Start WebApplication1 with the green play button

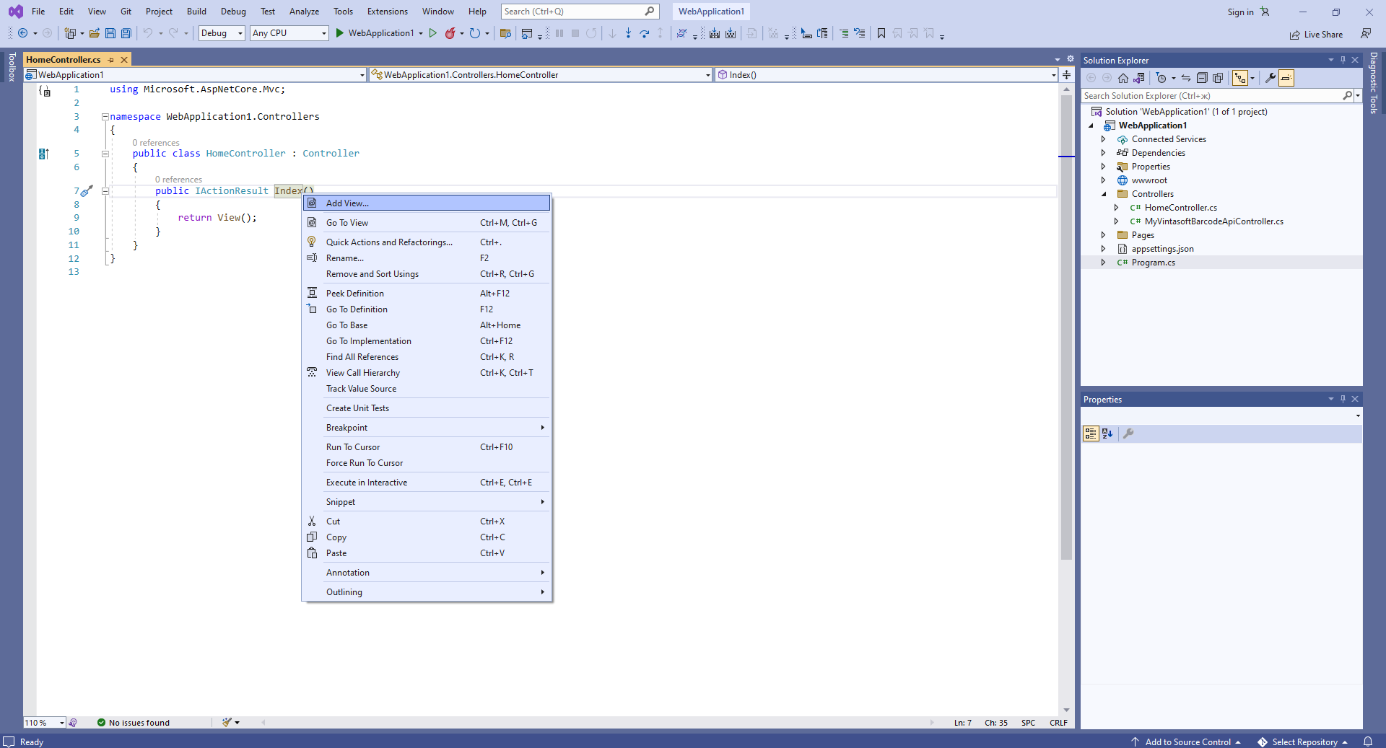[340, 33]
